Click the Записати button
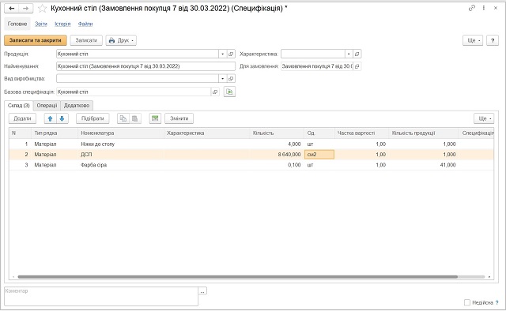 pos(86,40)
